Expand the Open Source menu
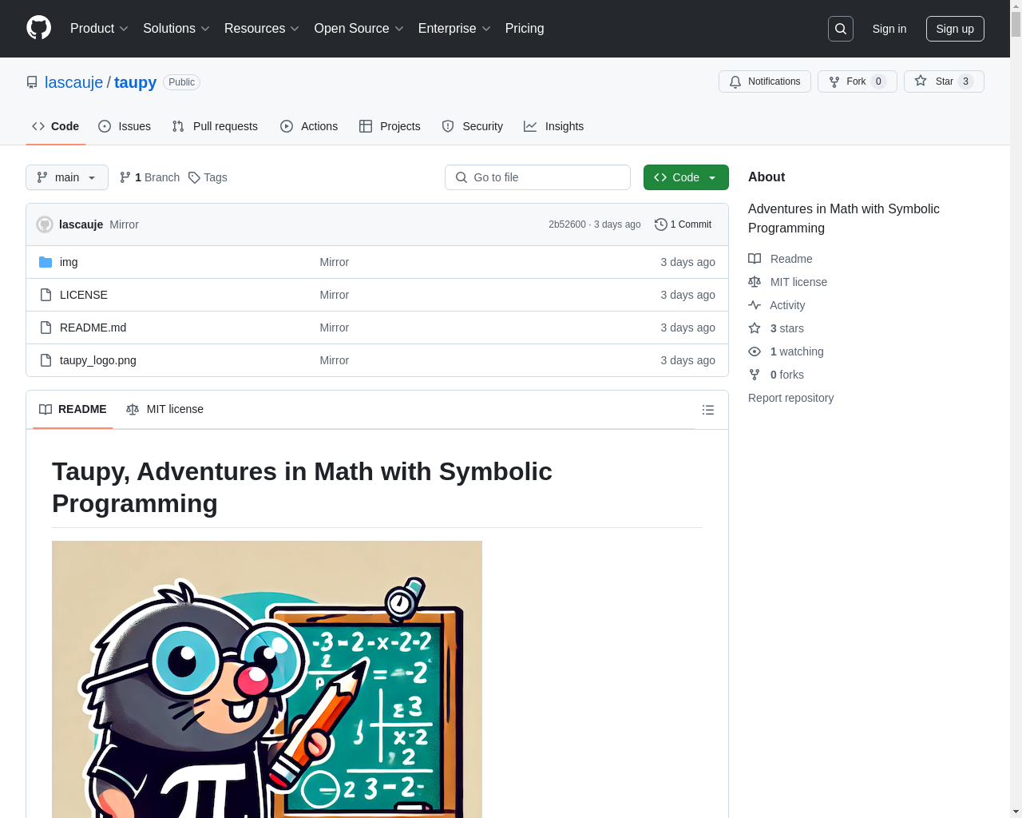 tap(359, 29)
